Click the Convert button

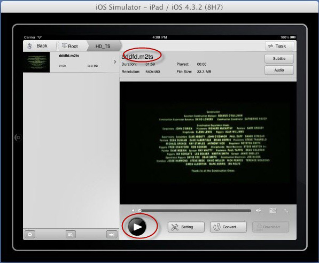click(228, 227)
